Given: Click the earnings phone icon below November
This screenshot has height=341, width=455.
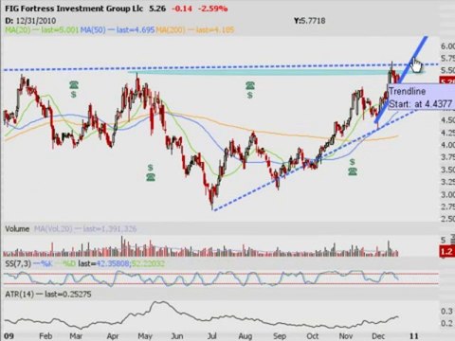Looking at the screenshot, I should pyautogui.click(x=353, y=171).
